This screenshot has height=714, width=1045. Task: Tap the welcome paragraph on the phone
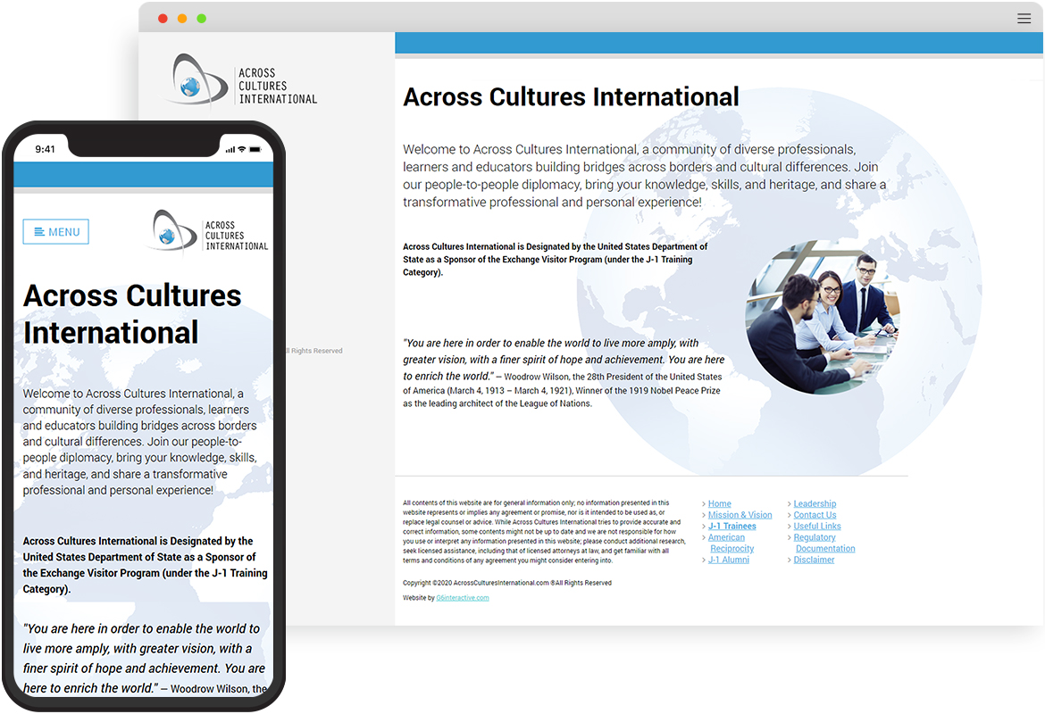click(x=140, y=442)
